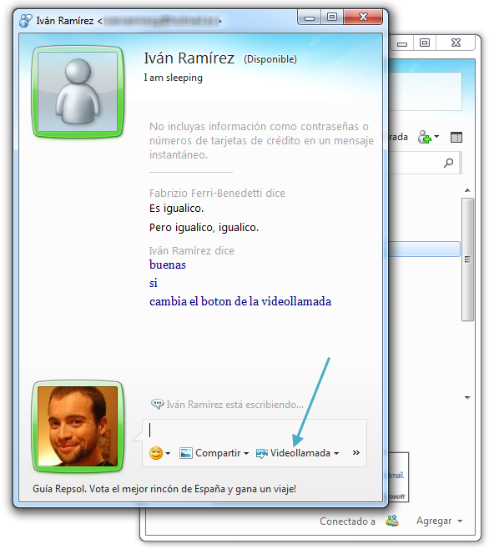Image resolution: width=489 pixels, height=549 pixels.
Task: Open the Guía Repsol advertisement link
Action: [164, 488]
